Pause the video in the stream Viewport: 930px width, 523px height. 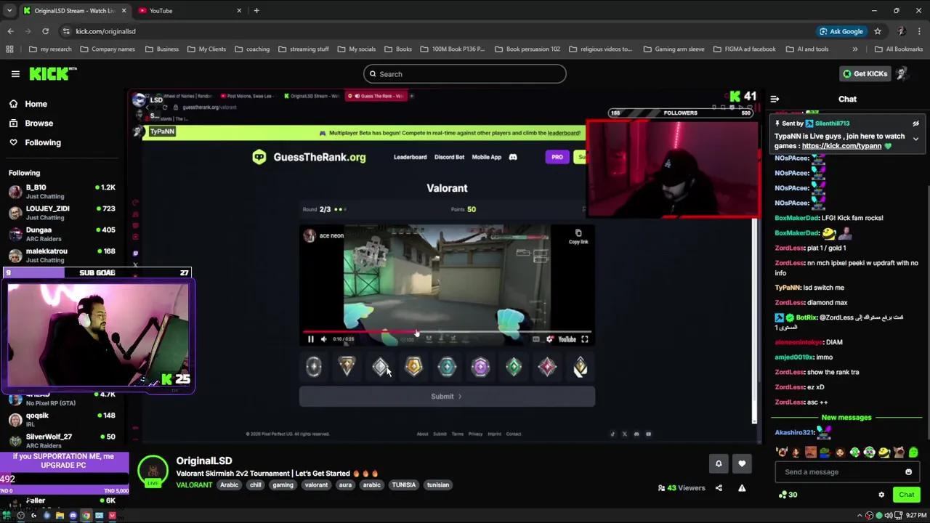tap(310, 339)
